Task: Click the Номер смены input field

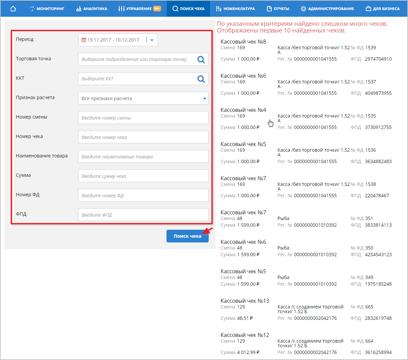Action: click(143, 118)
